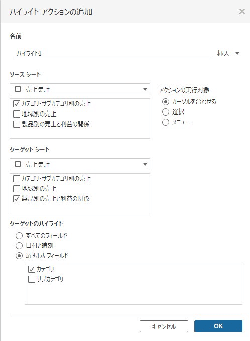Click the dashboard grid icon in source sheet dropdown

click(x=18, y=89)
